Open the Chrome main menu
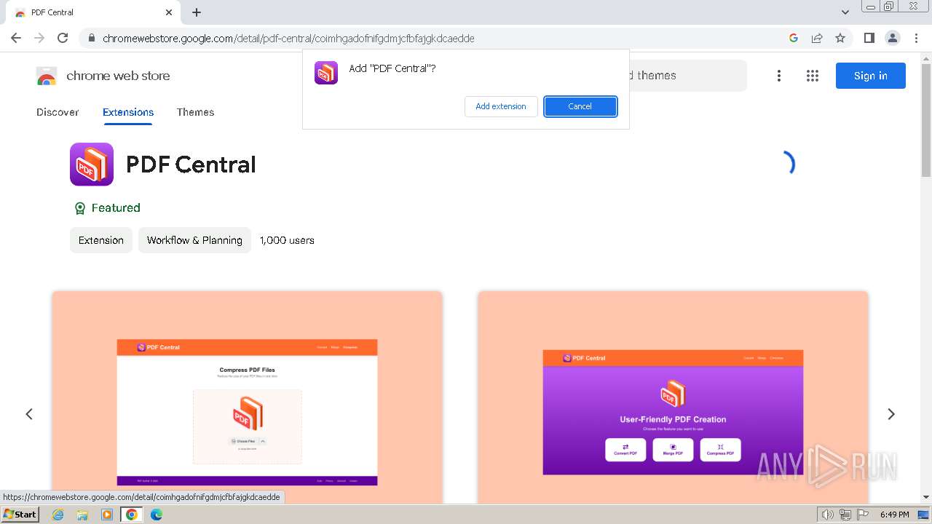The width and height of the screenshot is (932, 524). tap(916, 38)
